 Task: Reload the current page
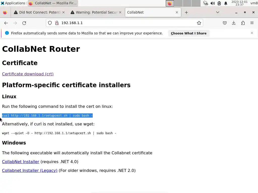[x=24, y=23]
